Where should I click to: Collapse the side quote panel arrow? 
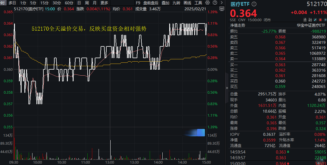point(227,88)
